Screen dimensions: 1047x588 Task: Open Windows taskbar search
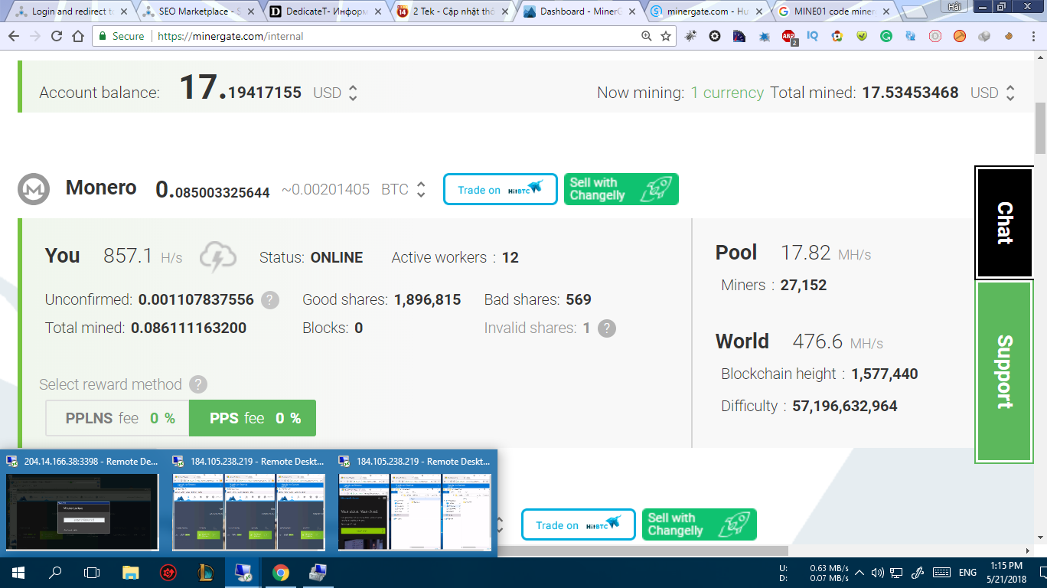[x=55, y=572]
